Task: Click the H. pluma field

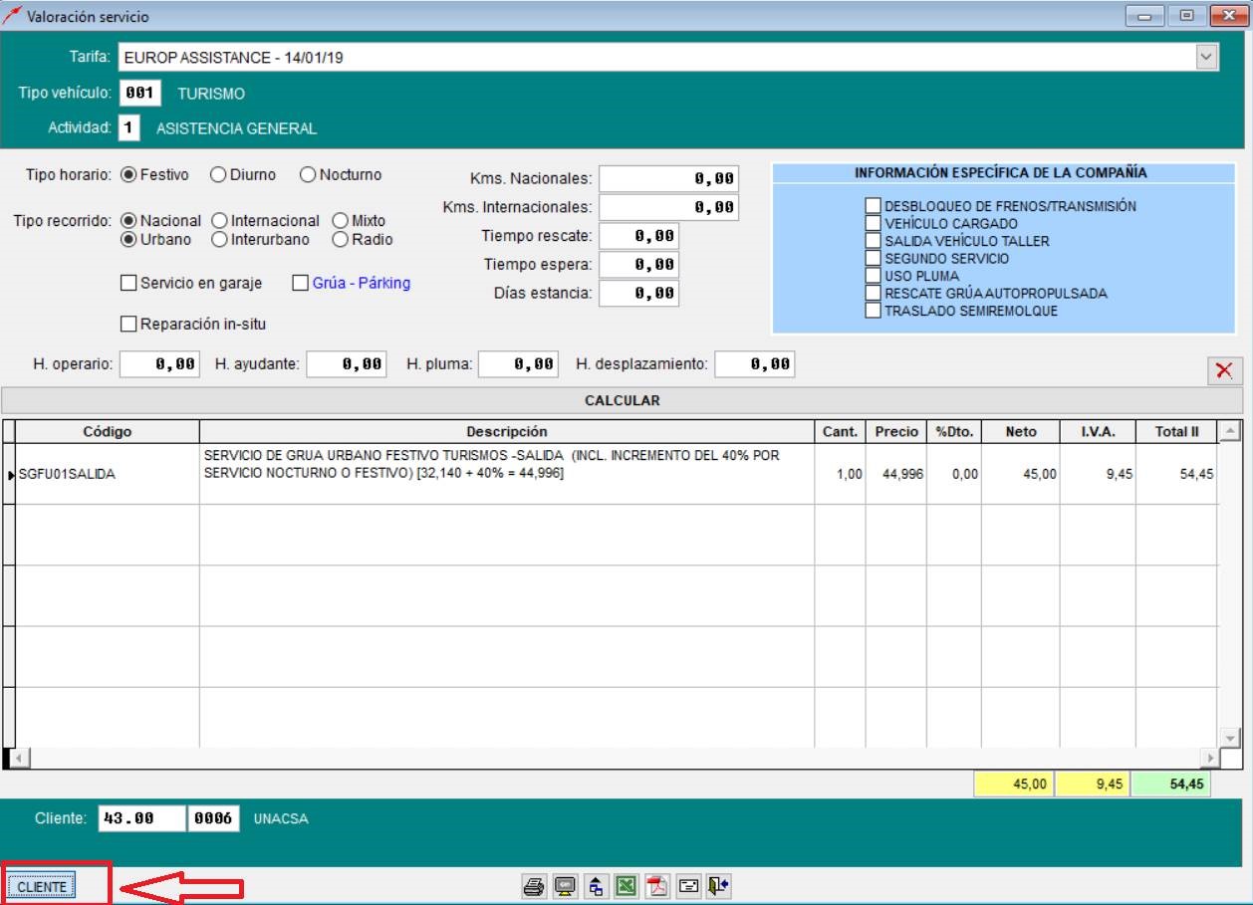Action: coord(519,364)
